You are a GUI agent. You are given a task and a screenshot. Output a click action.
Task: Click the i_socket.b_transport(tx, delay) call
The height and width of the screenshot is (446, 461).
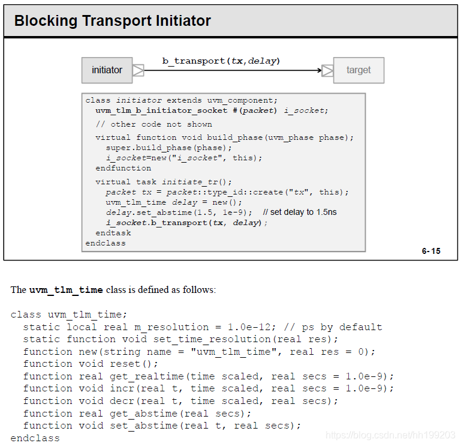(186, 223)
